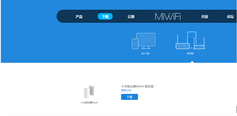
Task: Click the MiWiFi logo
Action: [x=168, y=16]
